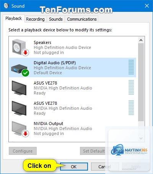Click the Configure button
This screenshot has width=153, height=174.
tap(23, 151)
